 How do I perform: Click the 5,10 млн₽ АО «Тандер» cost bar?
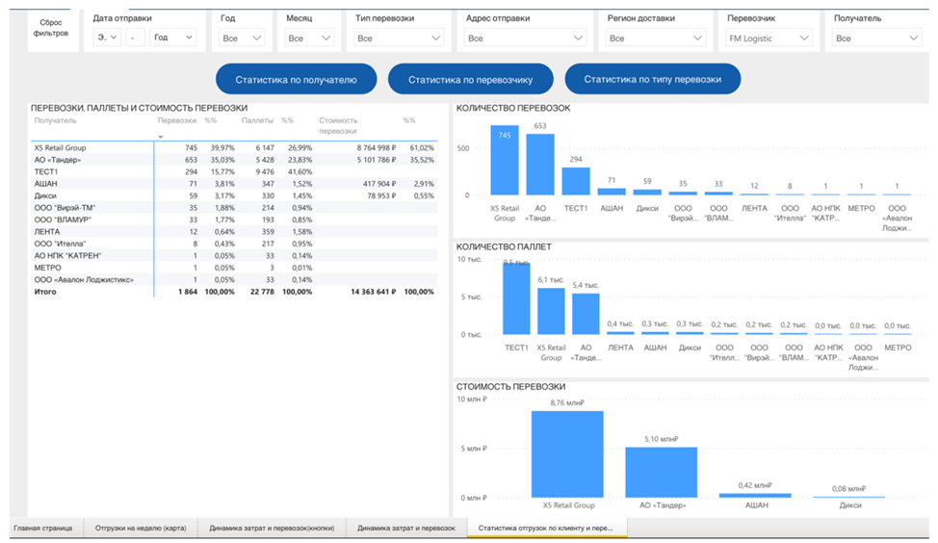[661, 473]
